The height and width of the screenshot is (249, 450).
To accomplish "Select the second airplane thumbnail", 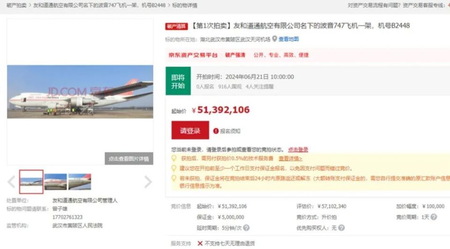I will [55, 182].
